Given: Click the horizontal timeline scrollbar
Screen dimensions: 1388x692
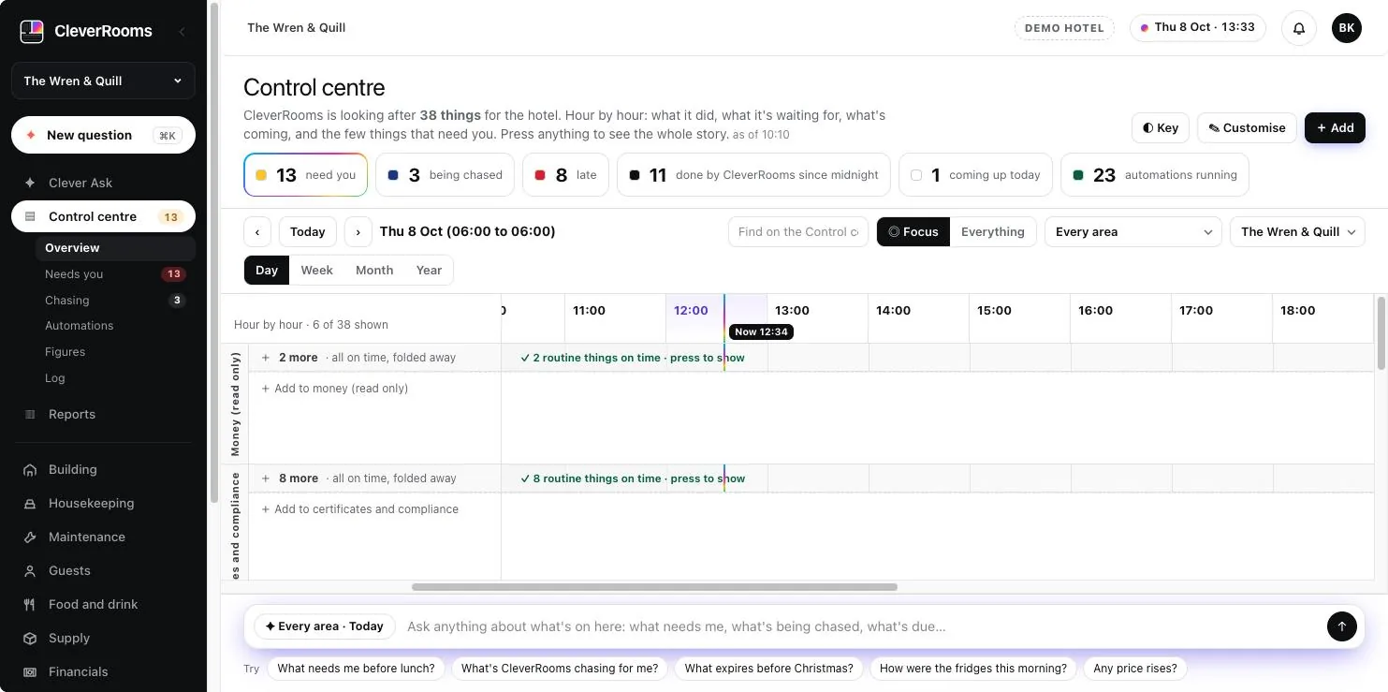Looking at the screenshot, I should coord(654,587).
